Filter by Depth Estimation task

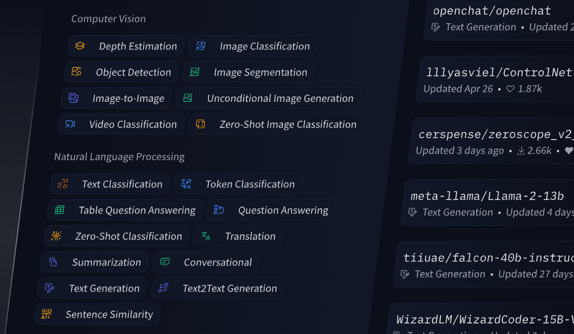126,46
